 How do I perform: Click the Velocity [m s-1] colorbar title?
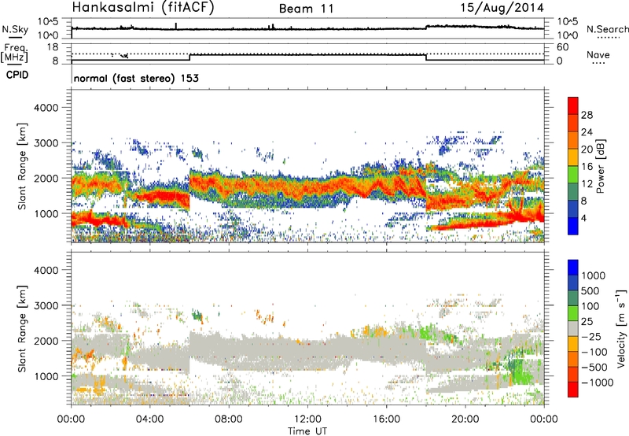[621, 328]
